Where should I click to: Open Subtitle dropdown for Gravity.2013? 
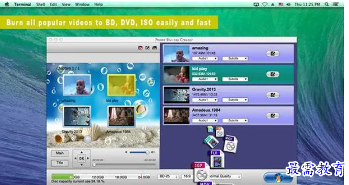coord(235,100)
